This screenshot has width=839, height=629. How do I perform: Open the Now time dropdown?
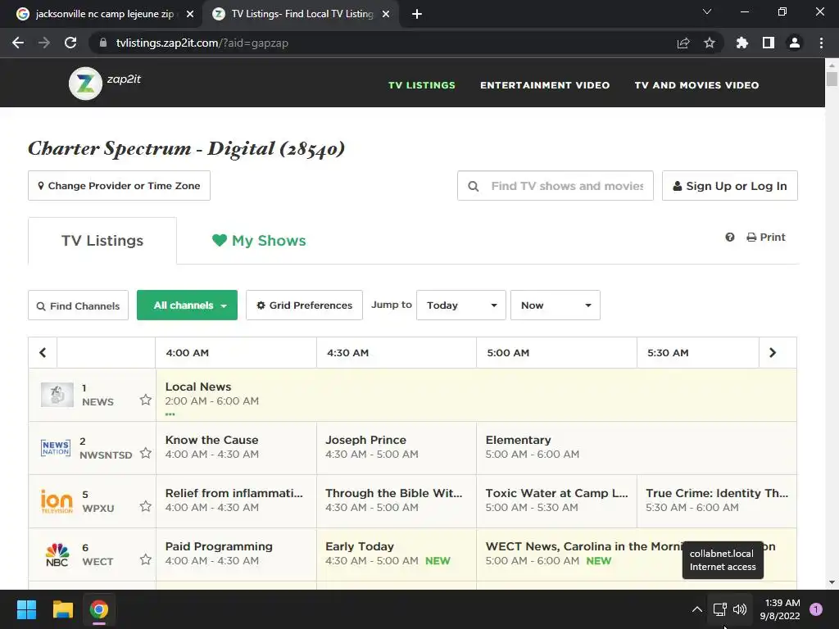(x=555, y=305)
